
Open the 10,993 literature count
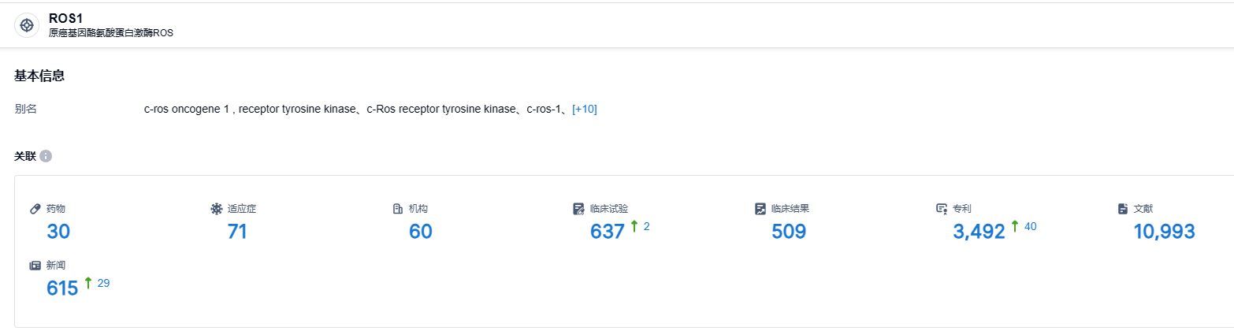point(1165,232)
